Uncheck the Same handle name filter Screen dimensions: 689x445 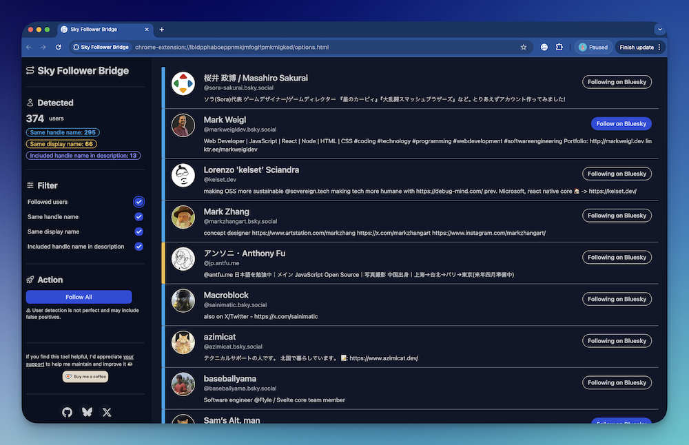138,217
